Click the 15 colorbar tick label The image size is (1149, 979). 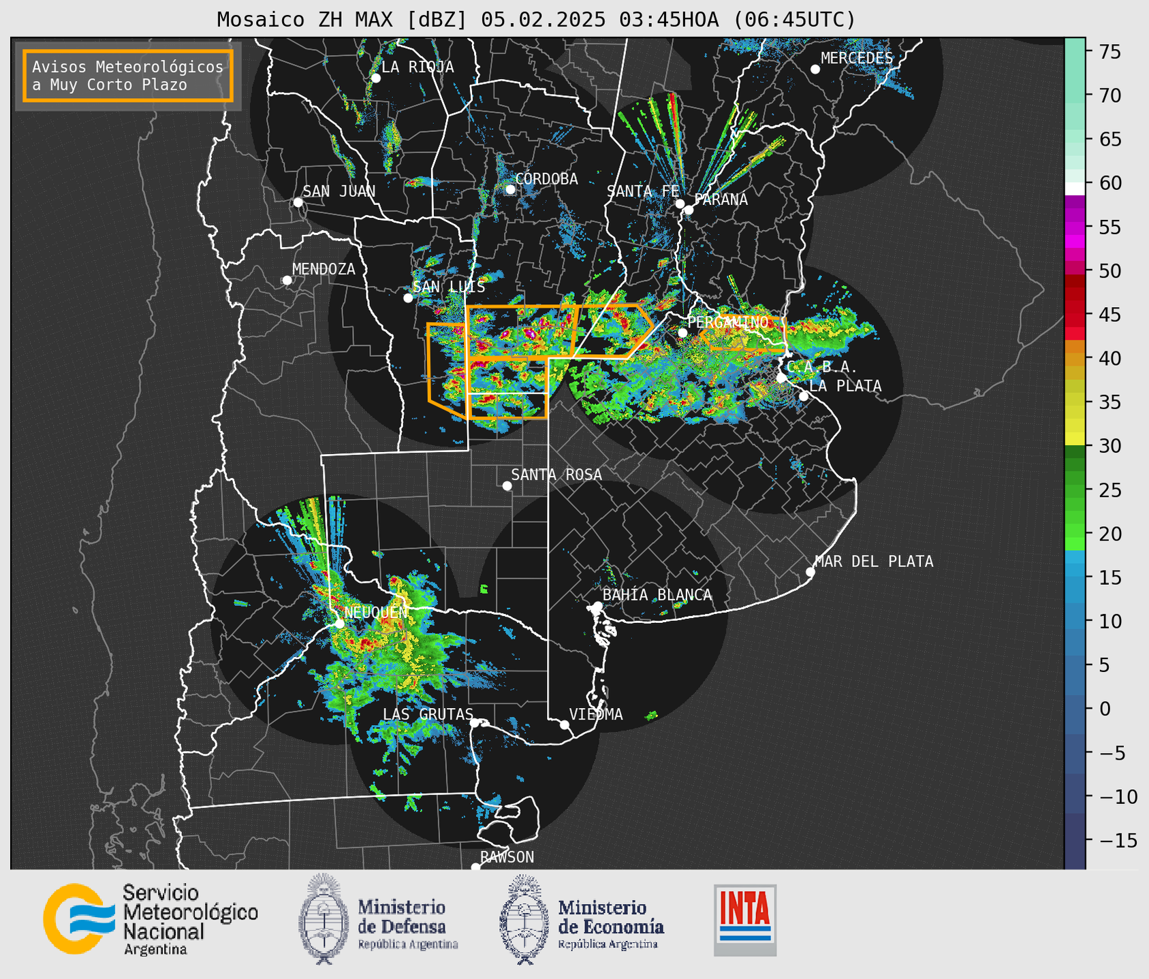click(x=1109, y=577)
